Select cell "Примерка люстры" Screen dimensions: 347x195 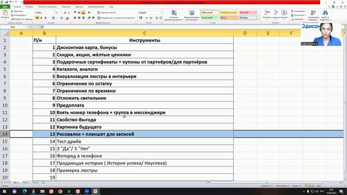point(145,170)
